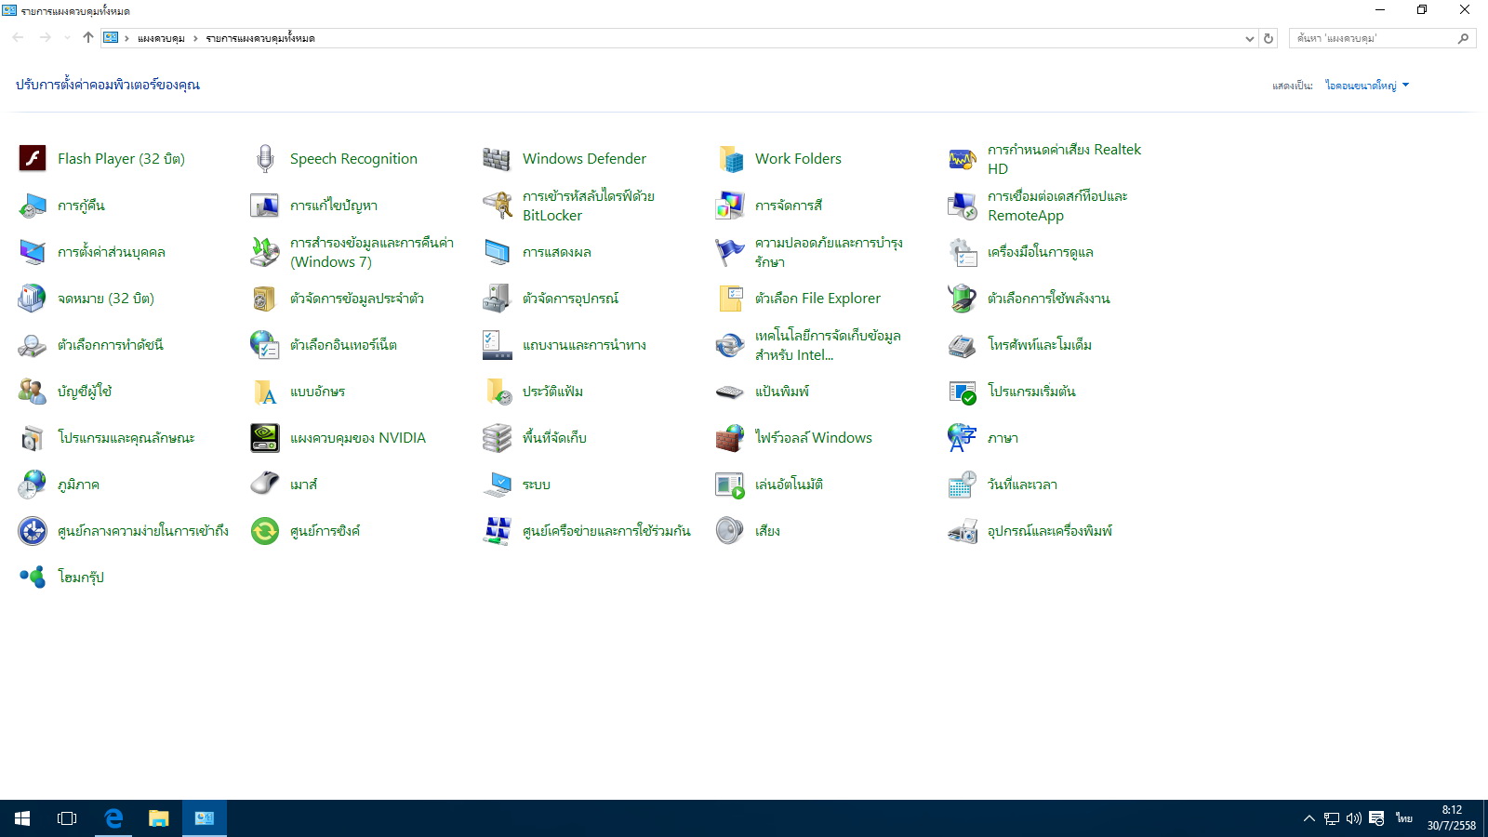Open the Windows firewall brick wall icon
Screen dimensions: 1488x837
click(x=730, y=438)
